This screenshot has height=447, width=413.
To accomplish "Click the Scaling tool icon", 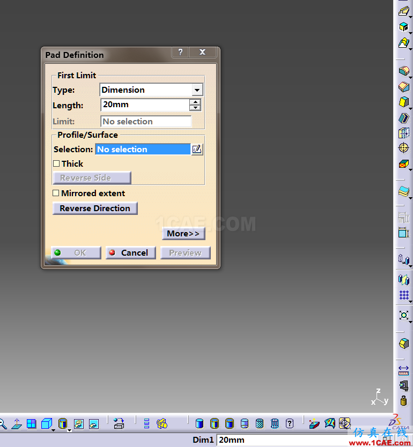I will click(x=403, y=315).
